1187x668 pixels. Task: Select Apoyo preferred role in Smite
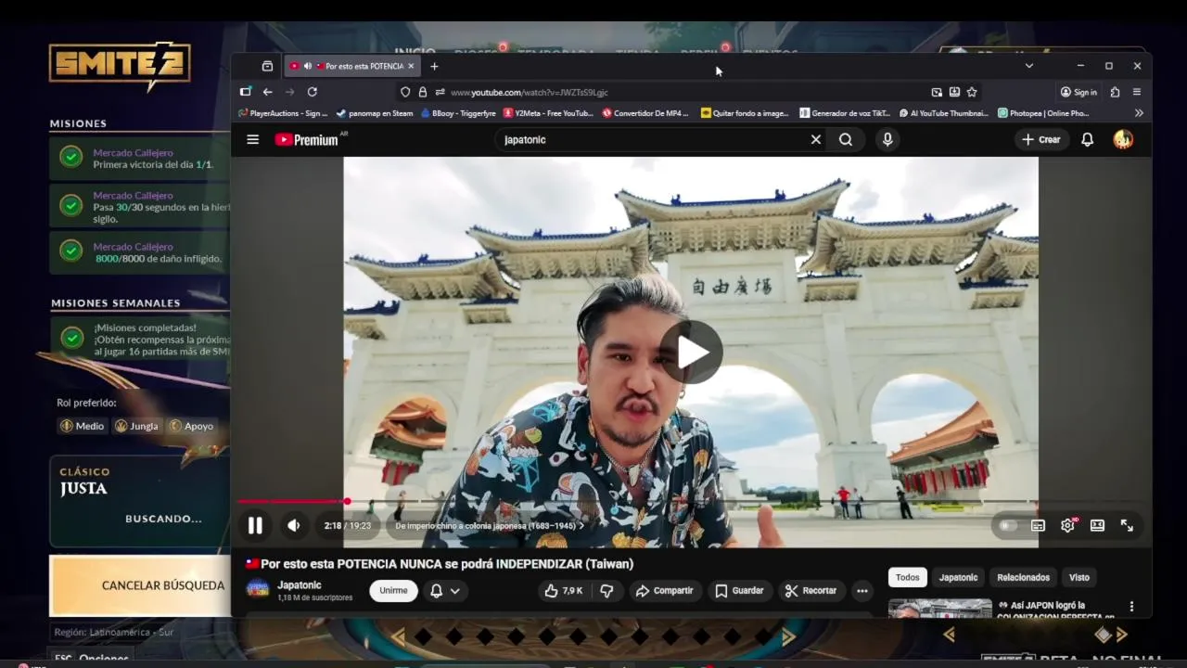[191, 426]
